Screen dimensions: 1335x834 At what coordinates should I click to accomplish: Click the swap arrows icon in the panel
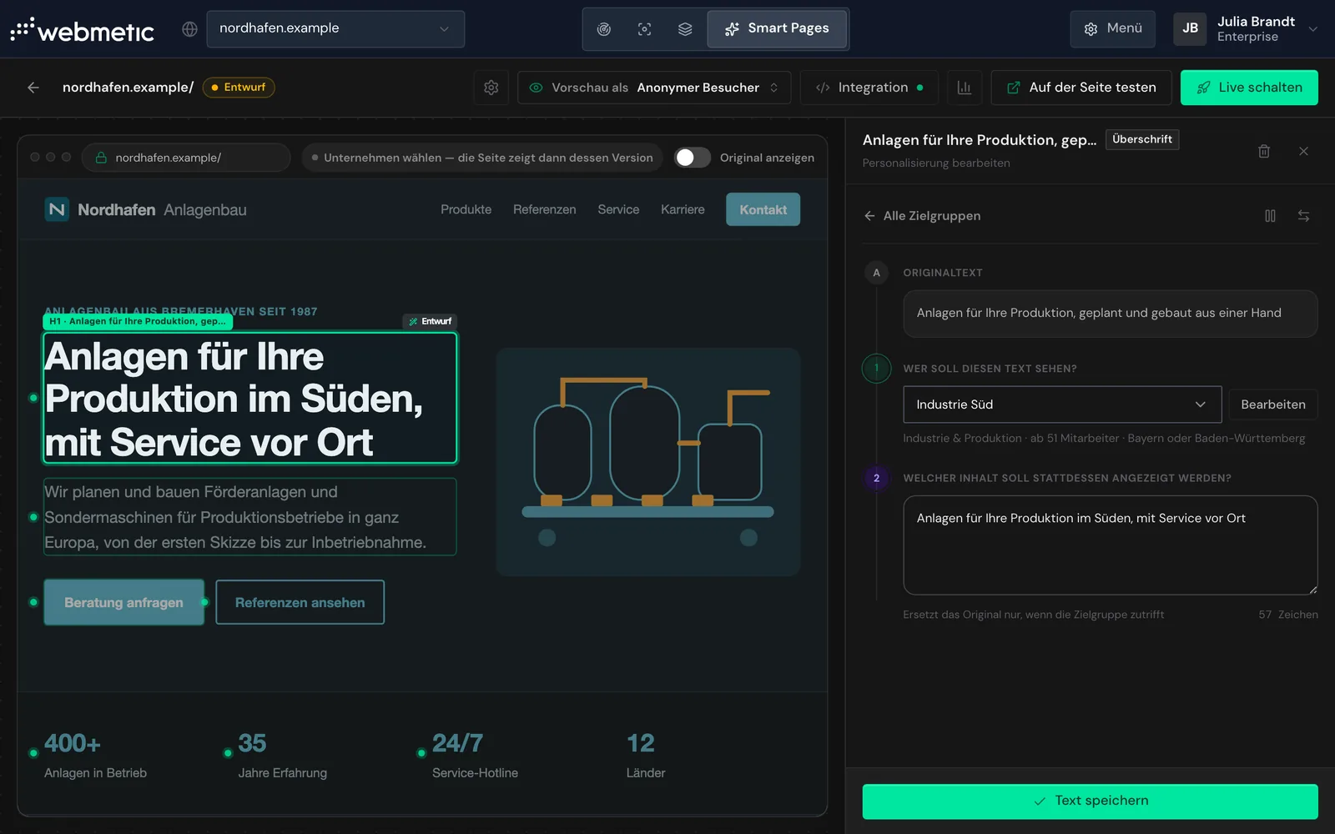tap(1303, 216)
